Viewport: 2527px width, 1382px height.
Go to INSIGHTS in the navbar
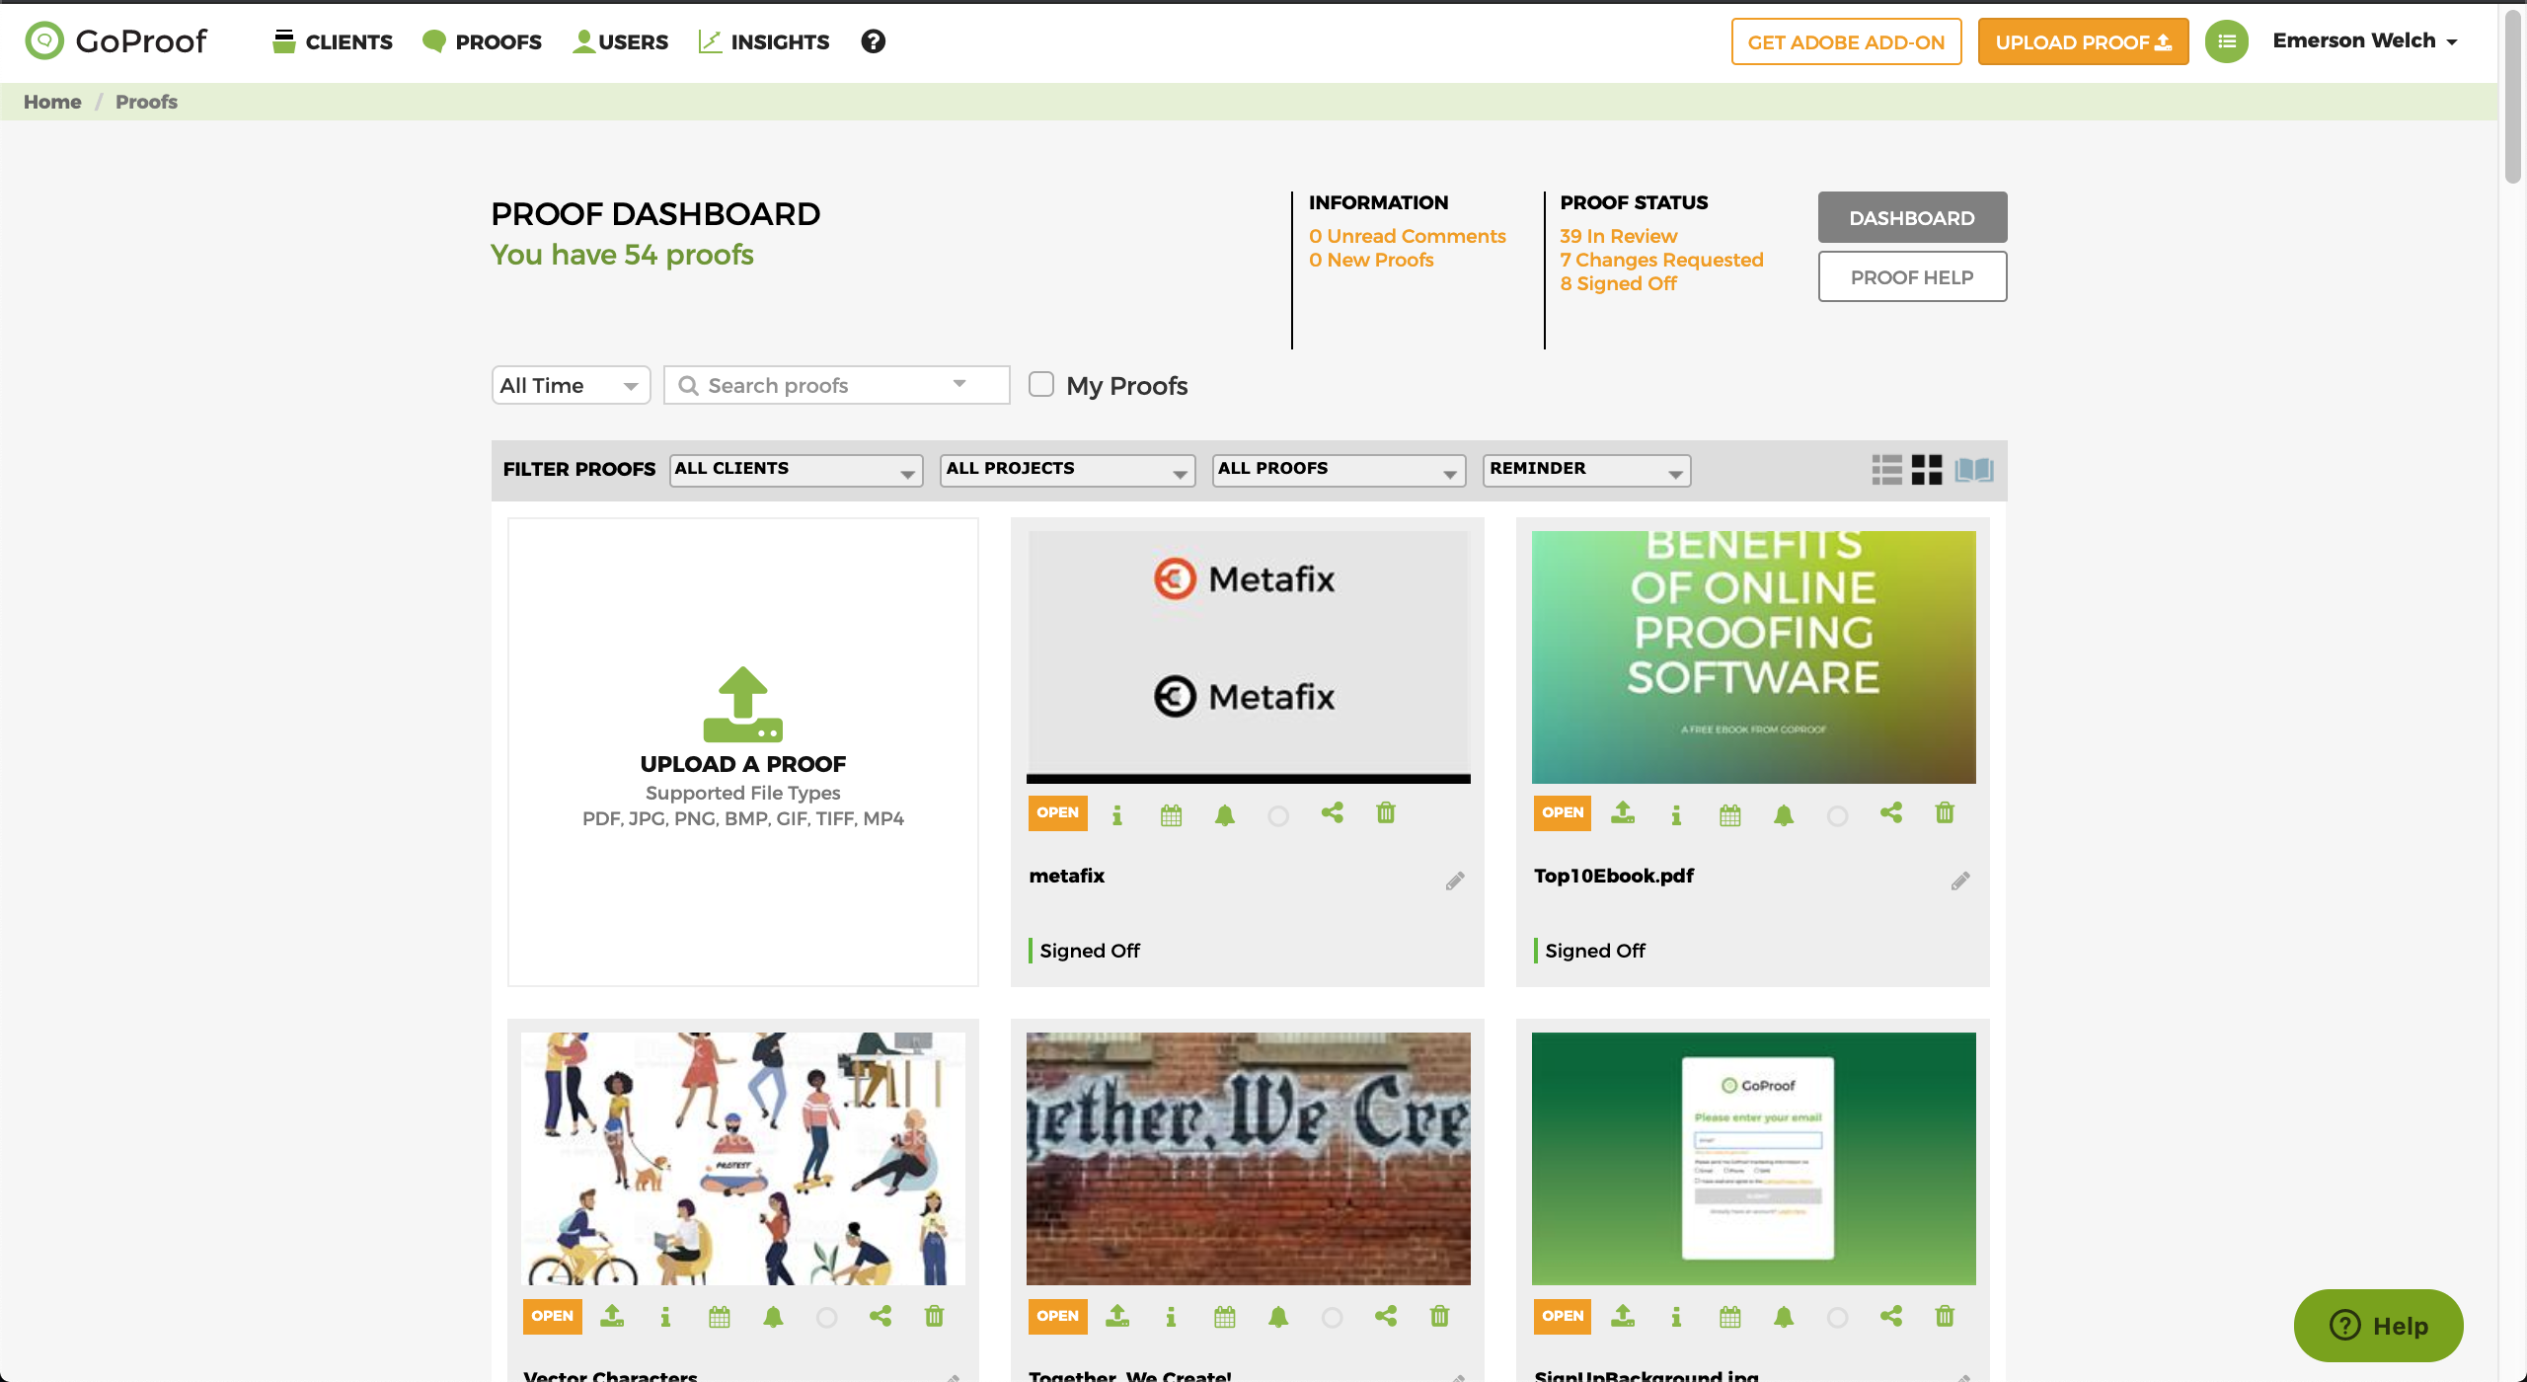[764, 41]
